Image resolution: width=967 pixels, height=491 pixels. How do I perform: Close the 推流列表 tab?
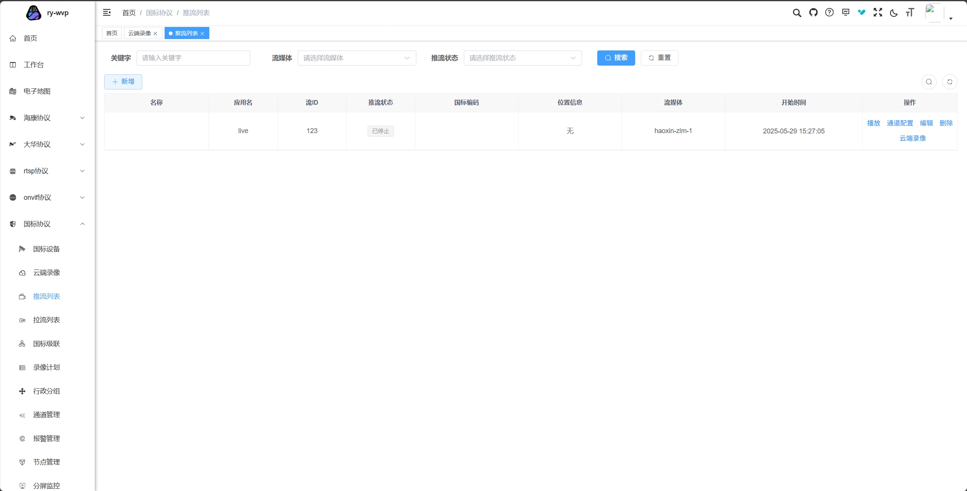(203, 34)
